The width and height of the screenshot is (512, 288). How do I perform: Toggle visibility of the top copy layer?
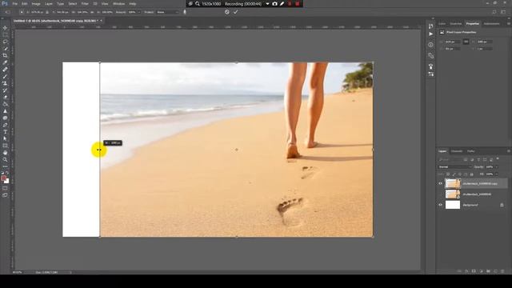click(440, 183)
